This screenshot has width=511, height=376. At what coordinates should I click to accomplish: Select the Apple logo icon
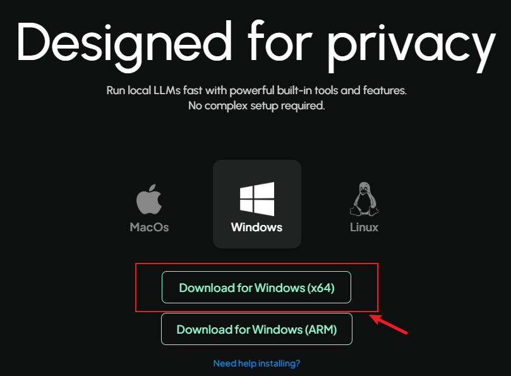(x=149, y=199)
